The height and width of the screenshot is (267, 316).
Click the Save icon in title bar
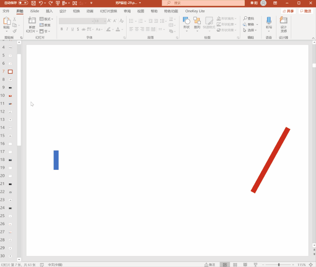(33, 3)
